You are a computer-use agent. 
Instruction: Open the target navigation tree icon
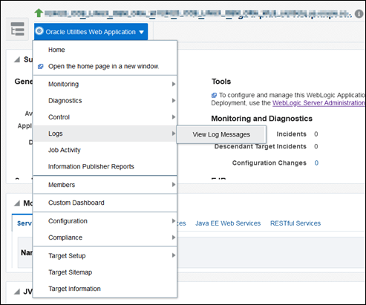17,29
